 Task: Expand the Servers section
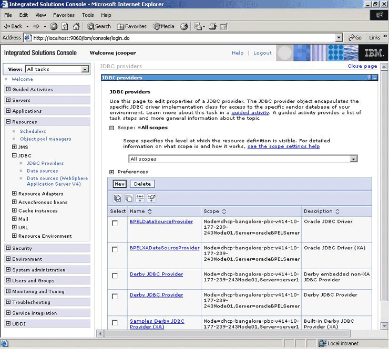[8, 100]
